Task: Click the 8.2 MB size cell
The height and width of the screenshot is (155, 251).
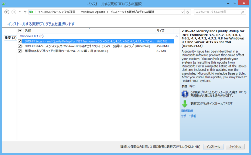Action: click(161, 51)
